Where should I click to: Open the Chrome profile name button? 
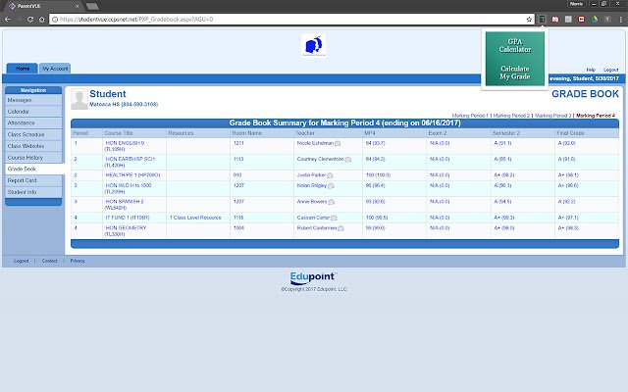point(576,4)
